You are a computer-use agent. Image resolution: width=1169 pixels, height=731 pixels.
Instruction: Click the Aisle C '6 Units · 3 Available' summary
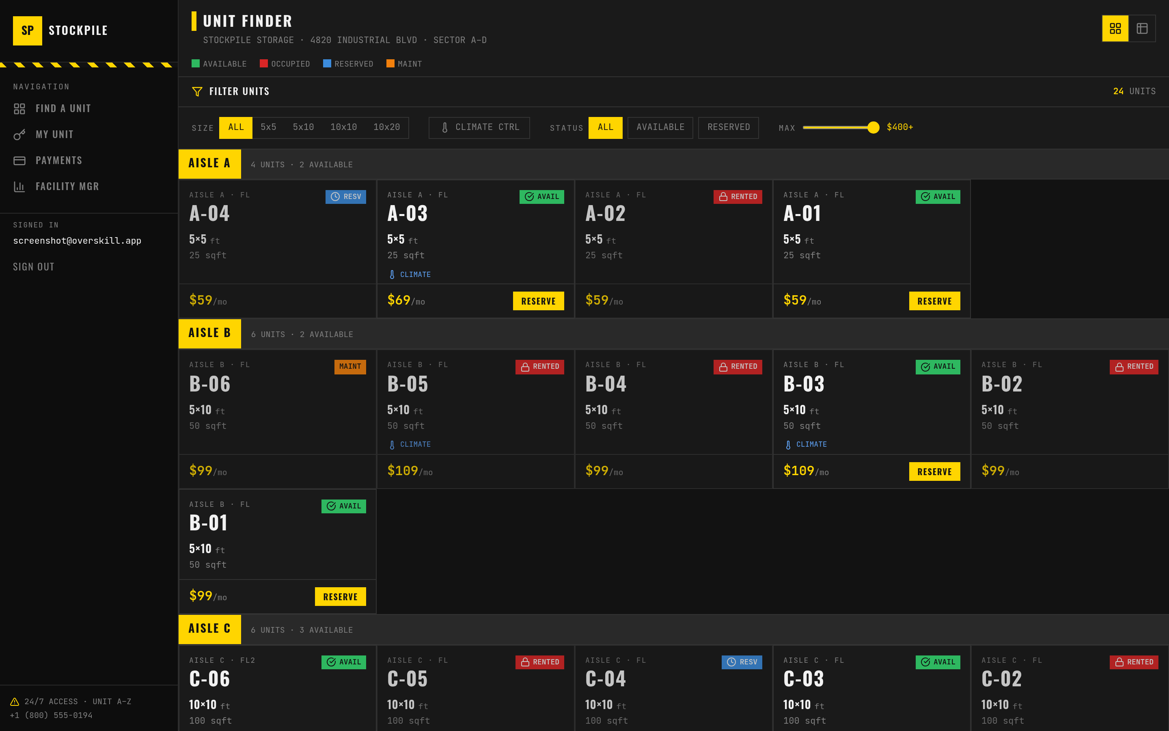click(x=302, y=630)
